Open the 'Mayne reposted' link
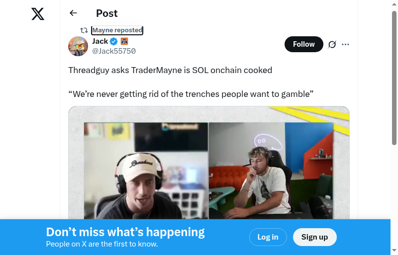The width and height of the screenshot is (398, 255). pyautogui.click(x=117, y=30)
